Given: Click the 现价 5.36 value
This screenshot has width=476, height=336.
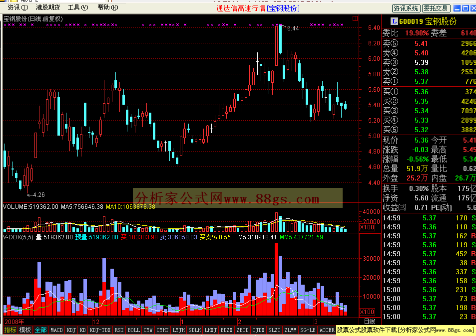Looking at the screenshot, I should 422,140.
